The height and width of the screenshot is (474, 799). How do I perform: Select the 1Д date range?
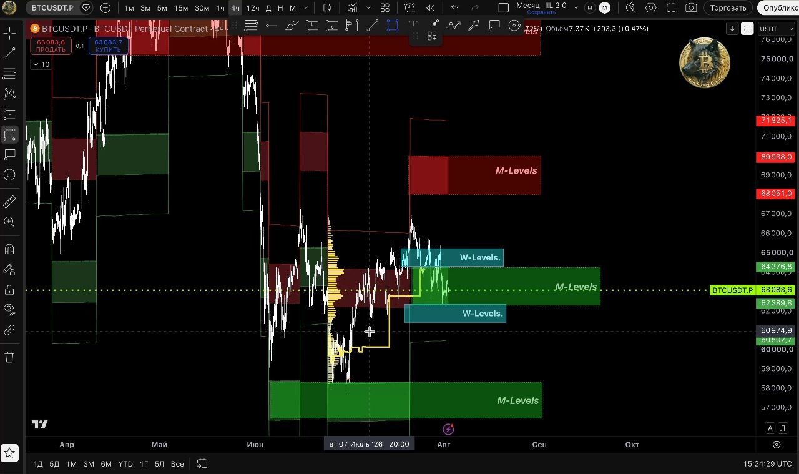click(x=38, y=464)
